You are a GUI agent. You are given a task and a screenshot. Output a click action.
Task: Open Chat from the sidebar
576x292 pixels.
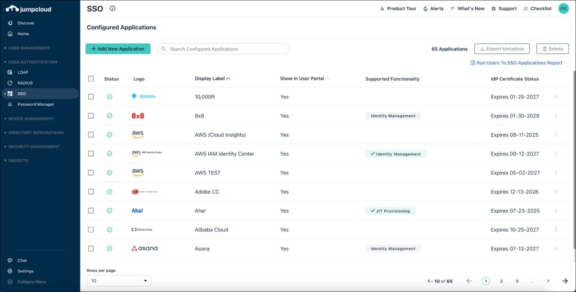(x=22, y=260)
